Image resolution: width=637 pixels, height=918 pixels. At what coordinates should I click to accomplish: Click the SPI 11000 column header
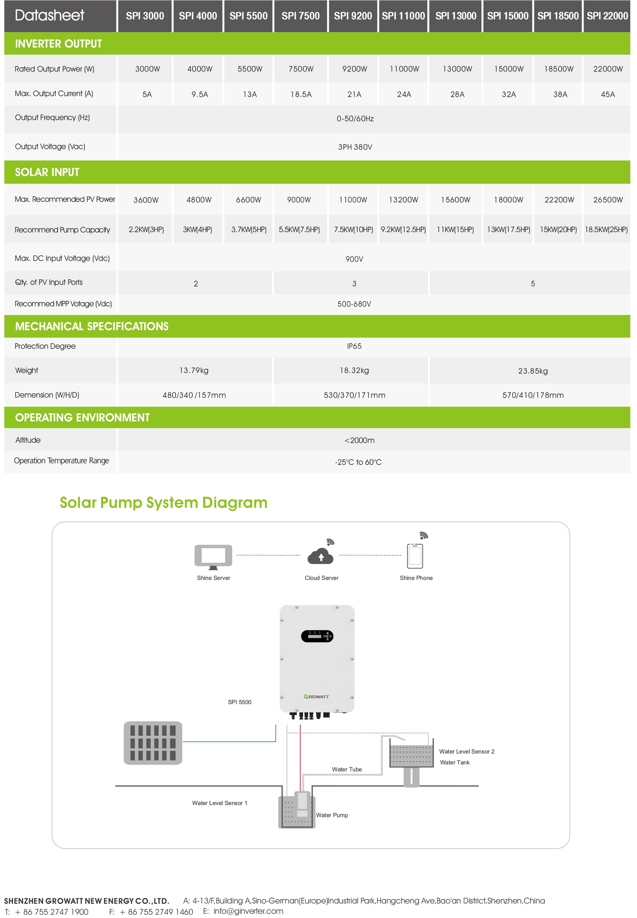[403, 16]
